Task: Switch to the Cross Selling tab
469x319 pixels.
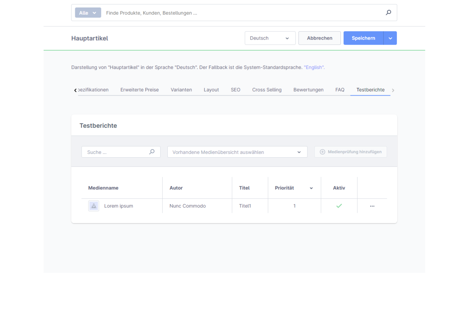Action: pyautogui.click(x=267, y=90)
